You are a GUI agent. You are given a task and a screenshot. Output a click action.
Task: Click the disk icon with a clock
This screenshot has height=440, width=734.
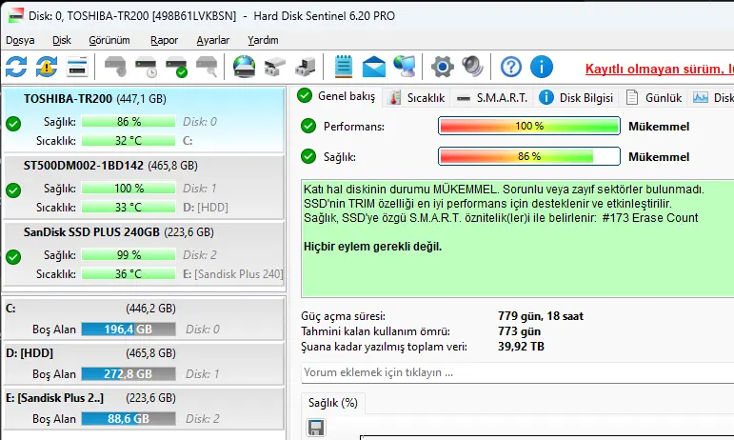pyautogui.click(x=146, y=67)
